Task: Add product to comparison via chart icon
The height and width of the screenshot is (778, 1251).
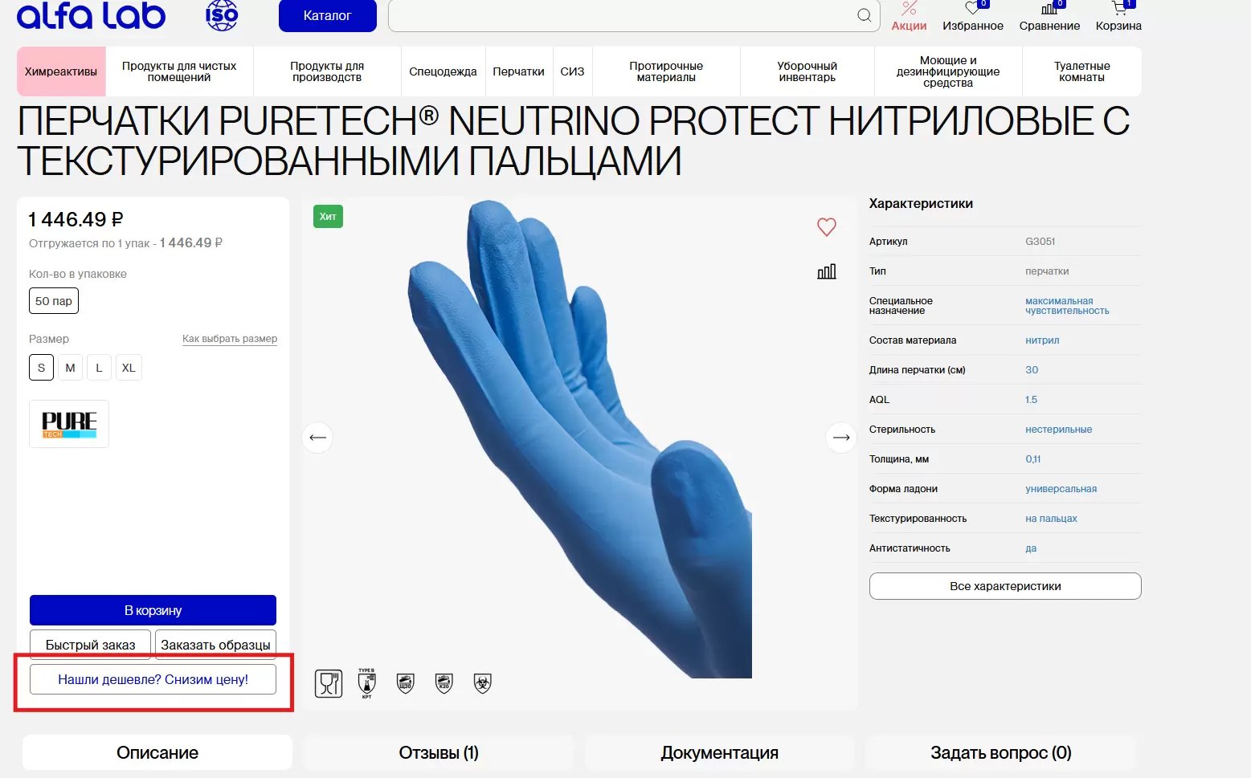Action: [827, 271]
